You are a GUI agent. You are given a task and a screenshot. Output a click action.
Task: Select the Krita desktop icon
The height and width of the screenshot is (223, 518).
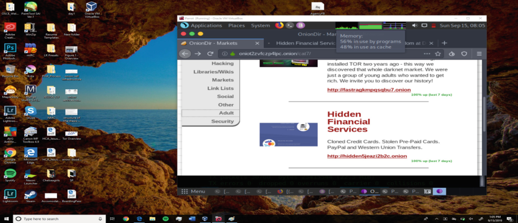tap(30, 71)
